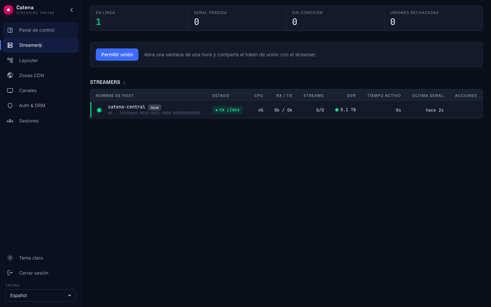Click the local badge next to catena-central
The image size is (491, 307).
(x=154, y=107)
